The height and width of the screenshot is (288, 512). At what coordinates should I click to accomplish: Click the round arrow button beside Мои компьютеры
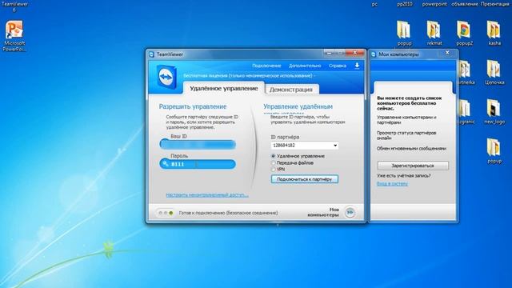click(350, 213)
